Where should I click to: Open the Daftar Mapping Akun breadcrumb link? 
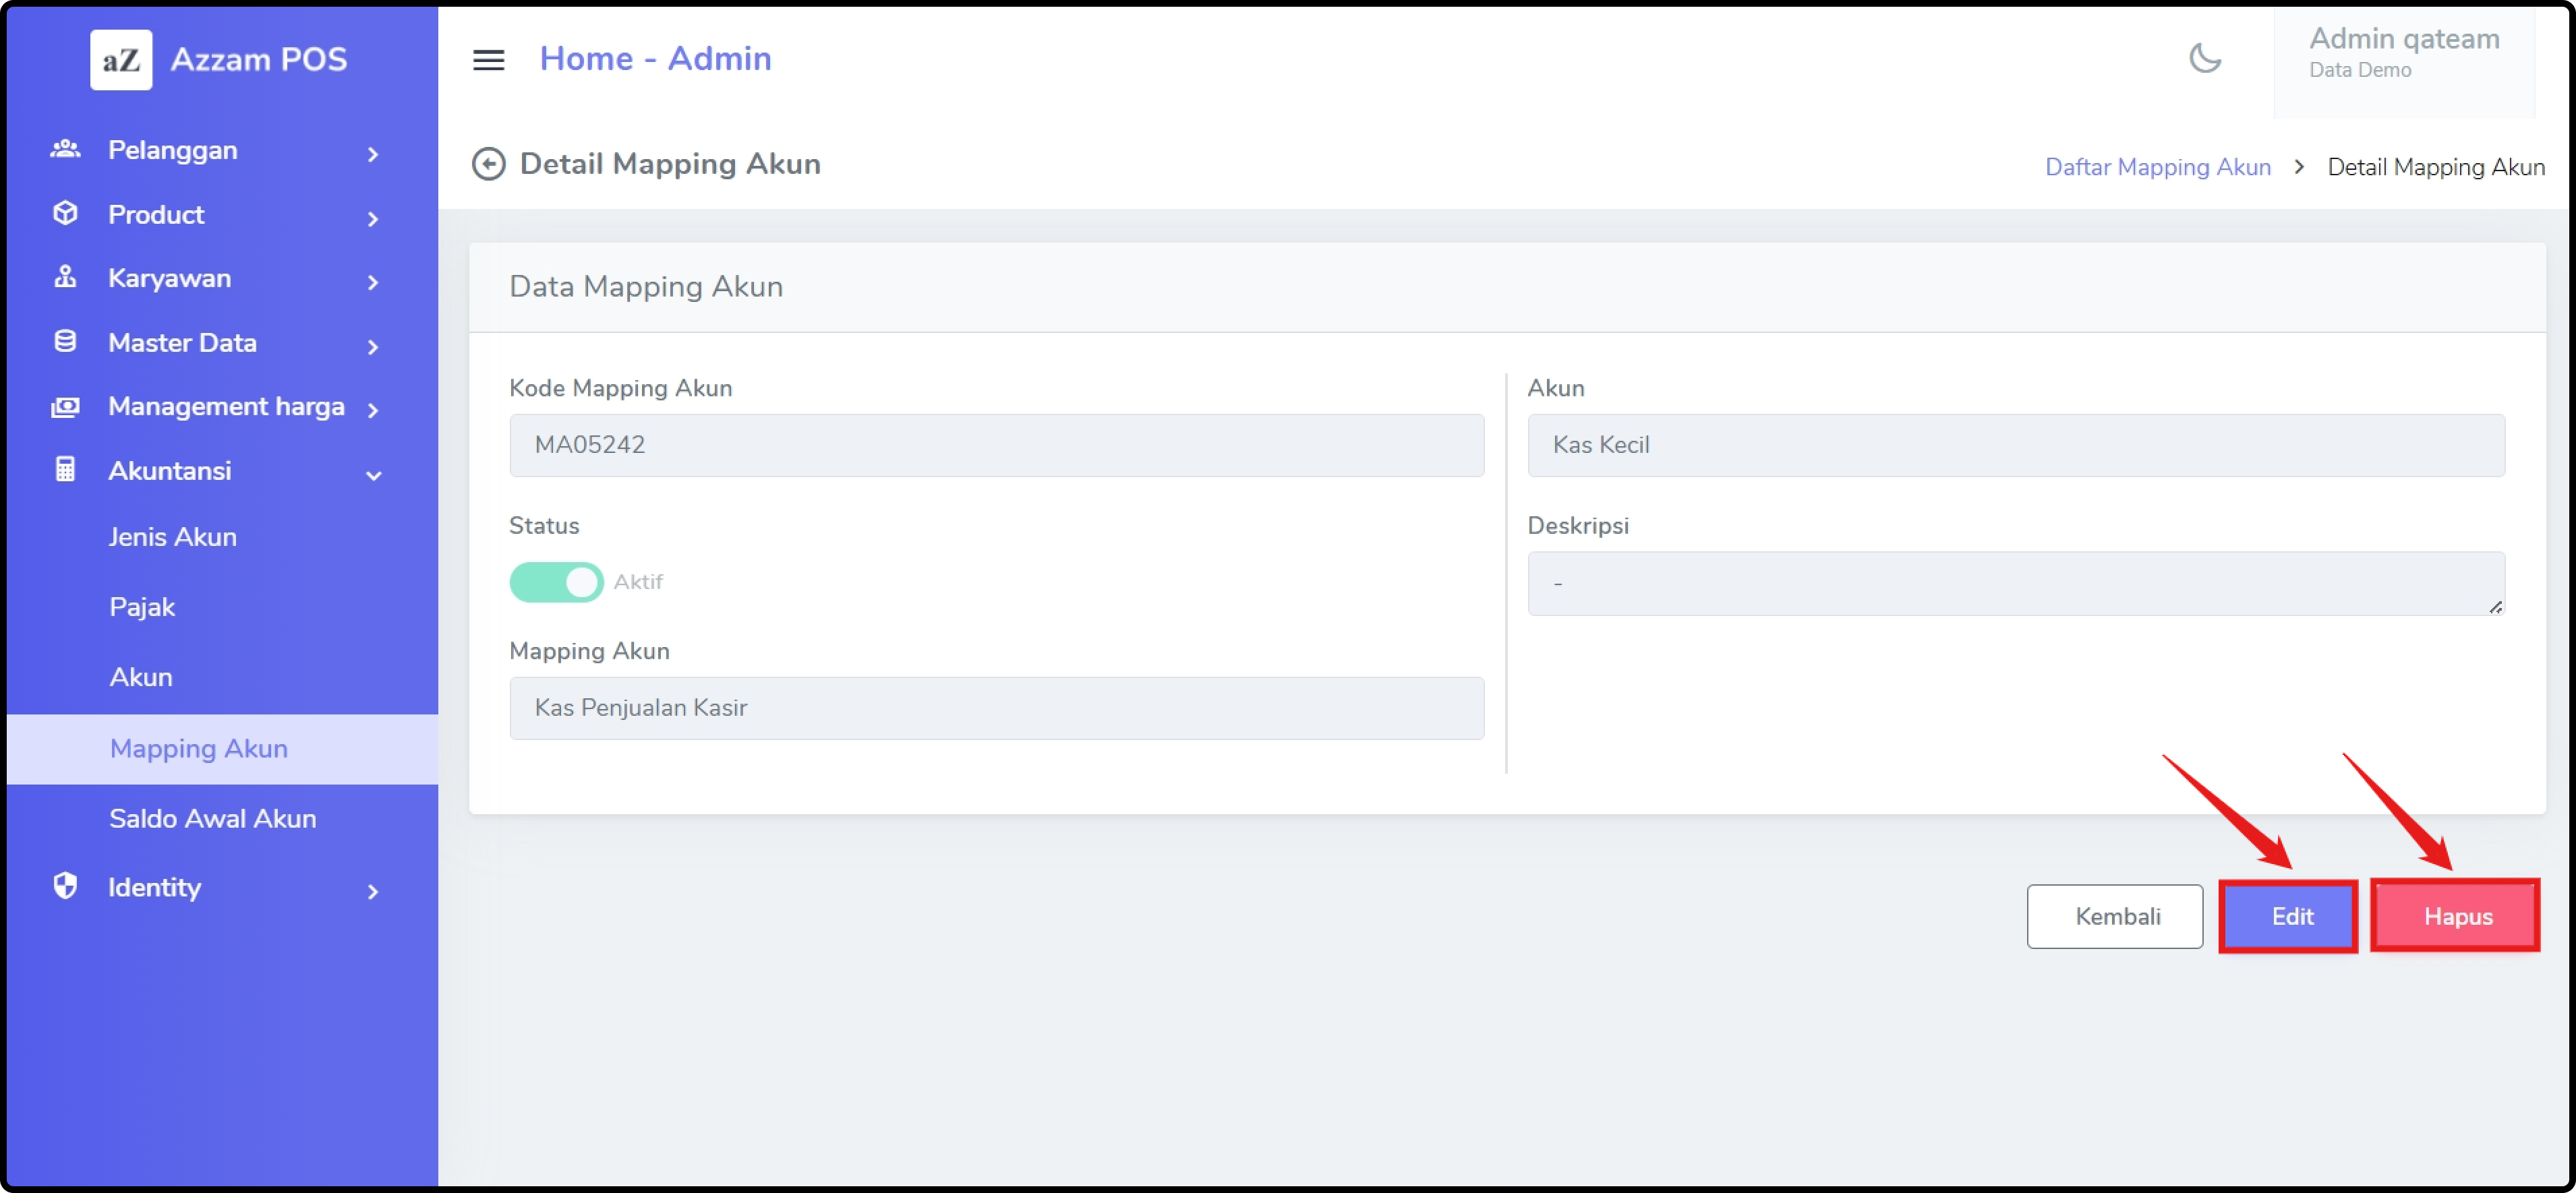(x=2157, y=167)
